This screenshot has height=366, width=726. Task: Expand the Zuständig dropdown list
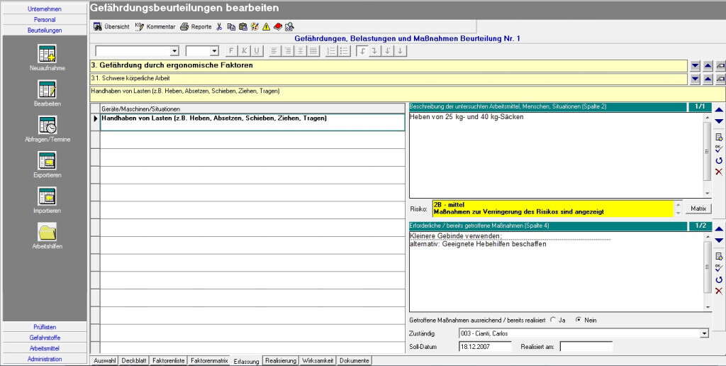click(x=704, y=333)
